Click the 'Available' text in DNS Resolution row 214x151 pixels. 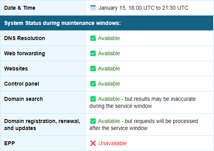pos(109,38)
